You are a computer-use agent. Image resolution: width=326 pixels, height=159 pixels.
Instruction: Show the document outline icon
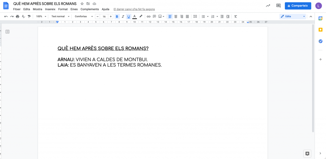coord(8,31)
